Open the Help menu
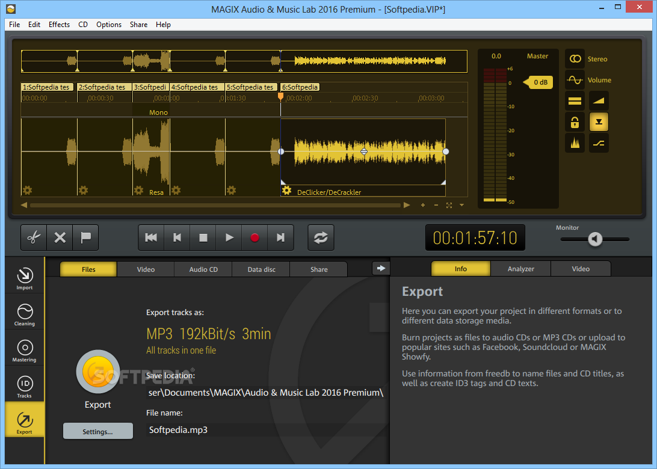Screen dimensions: 657x469 (x=163, y=25)
